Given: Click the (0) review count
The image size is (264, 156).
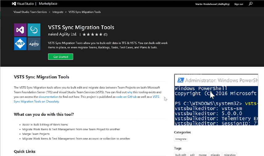Looking at the screenshot, I should tap(105, 34).
